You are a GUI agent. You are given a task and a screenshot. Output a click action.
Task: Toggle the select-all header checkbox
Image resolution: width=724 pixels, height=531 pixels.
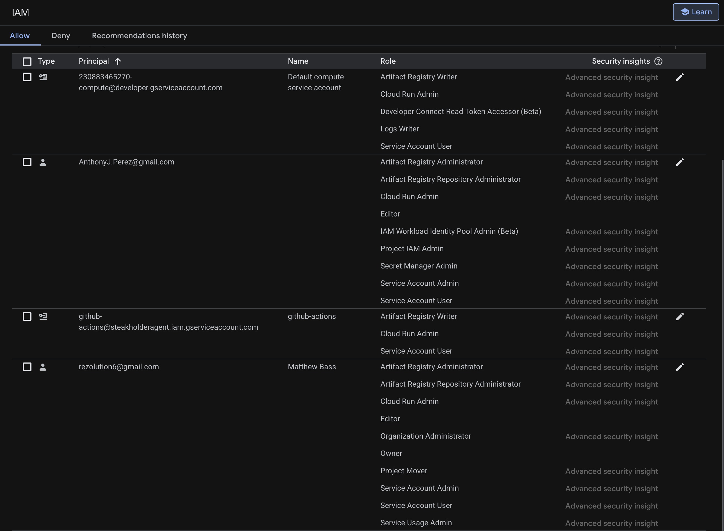tap(27, 61)
